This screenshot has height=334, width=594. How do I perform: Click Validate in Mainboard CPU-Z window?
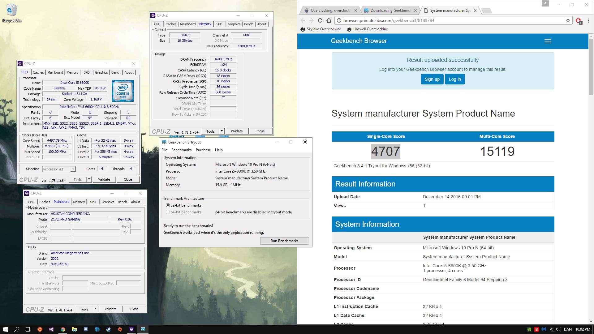[110, 309]
